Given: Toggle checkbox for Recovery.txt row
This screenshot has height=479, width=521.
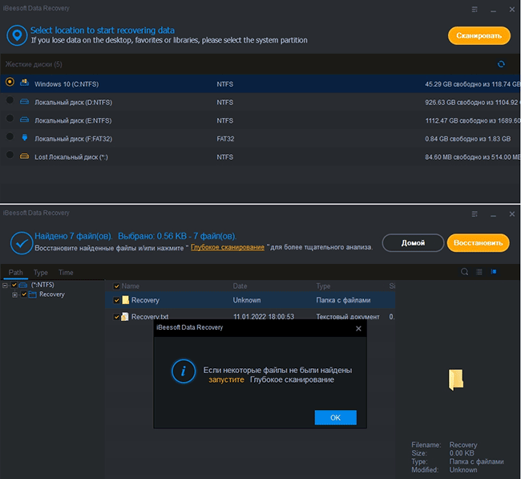Looking at the screenshot, I should 116,317.
